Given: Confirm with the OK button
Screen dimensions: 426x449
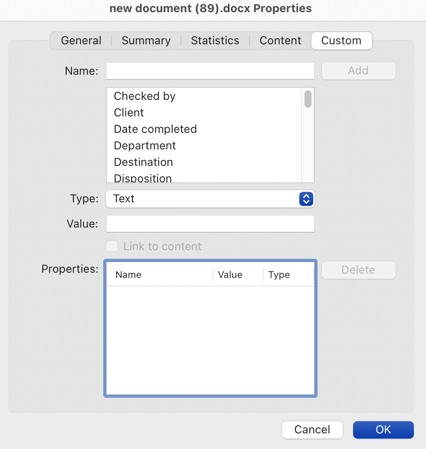Looking at the screenshot, I should click(x=383, y=429).
